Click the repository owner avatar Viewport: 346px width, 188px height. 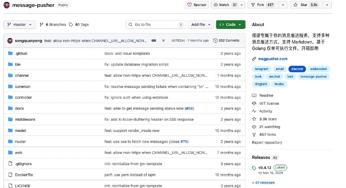click(7, 5)
